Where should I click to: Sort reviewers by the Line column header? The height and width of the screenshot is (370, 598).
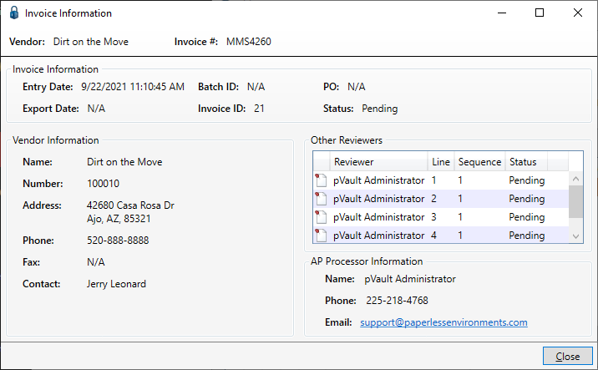pyautogui.click(x=440, y=162)
